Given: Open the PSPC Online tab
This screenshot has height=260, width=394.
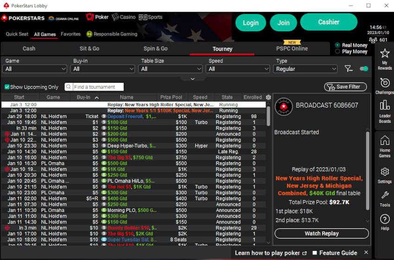Looking at the screenshot, I should click(x=292, y=48).
